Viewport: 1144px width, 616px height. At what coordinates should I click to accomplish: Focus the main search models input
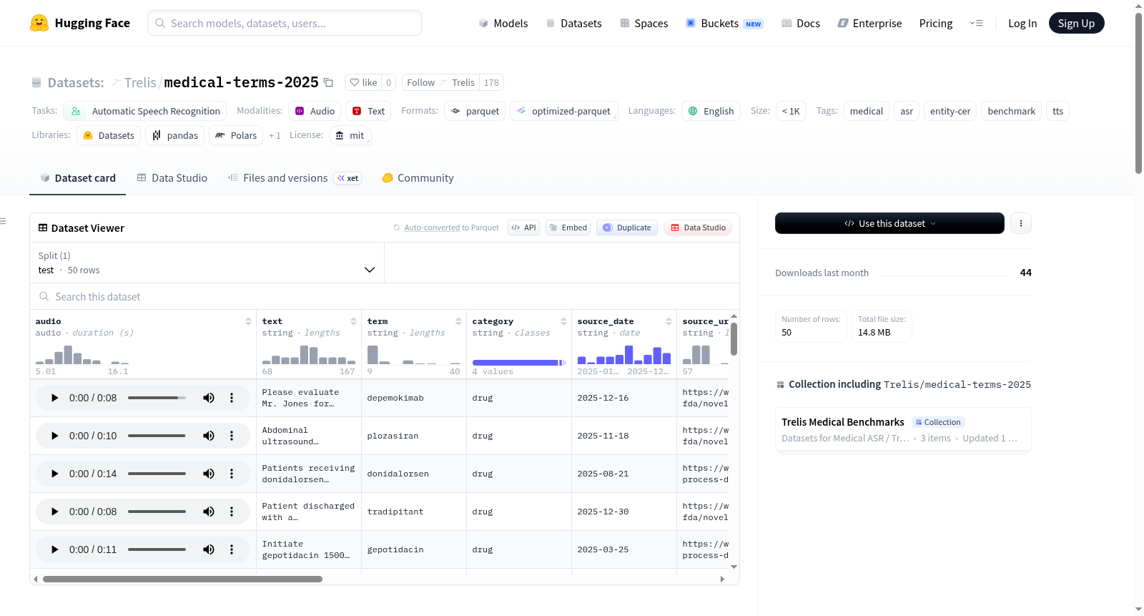click(285, 23)
